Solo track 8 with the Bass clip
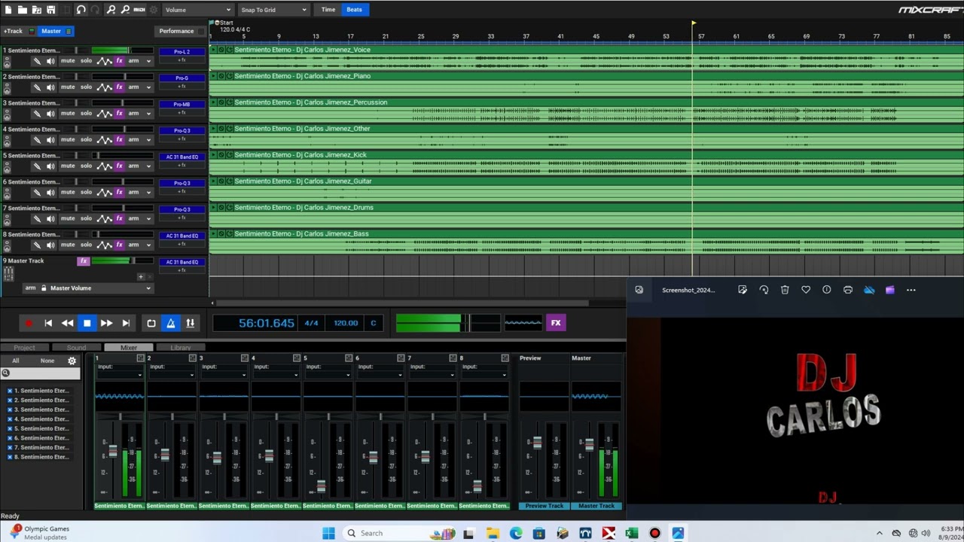The width and height of the screenshot is (964, 542). 86,245
